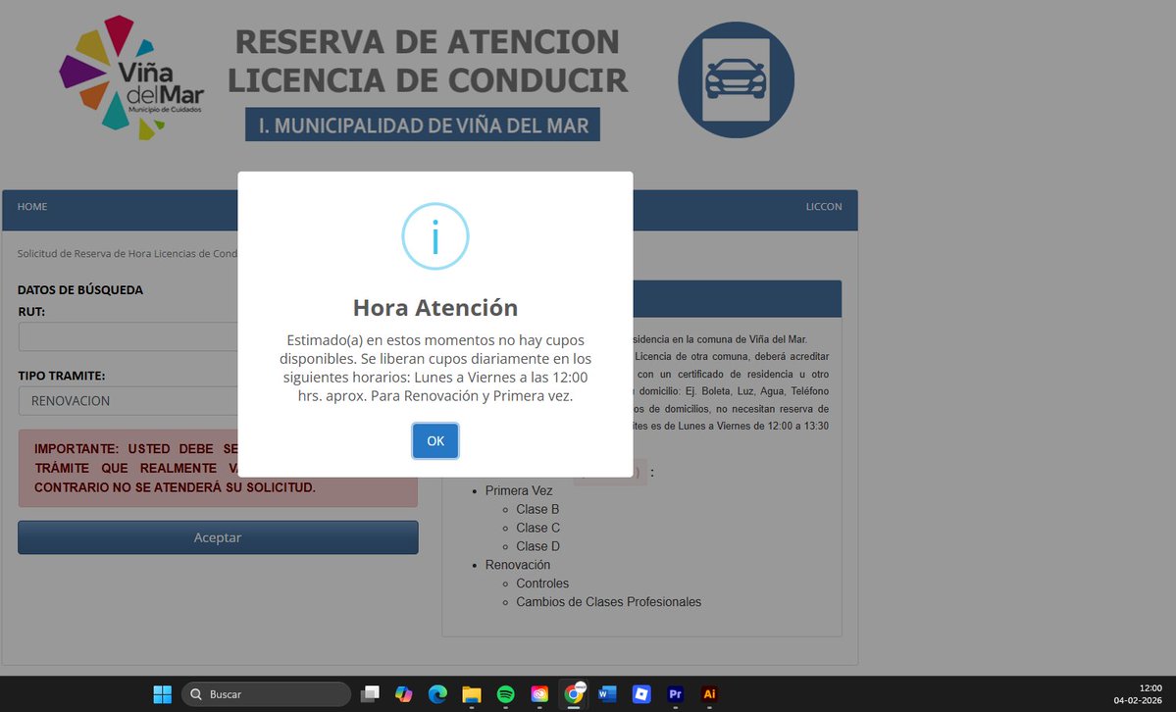The image size is (1176, 712).
Task: Open the LICCON menu item
Action: (x=824, y=206)
